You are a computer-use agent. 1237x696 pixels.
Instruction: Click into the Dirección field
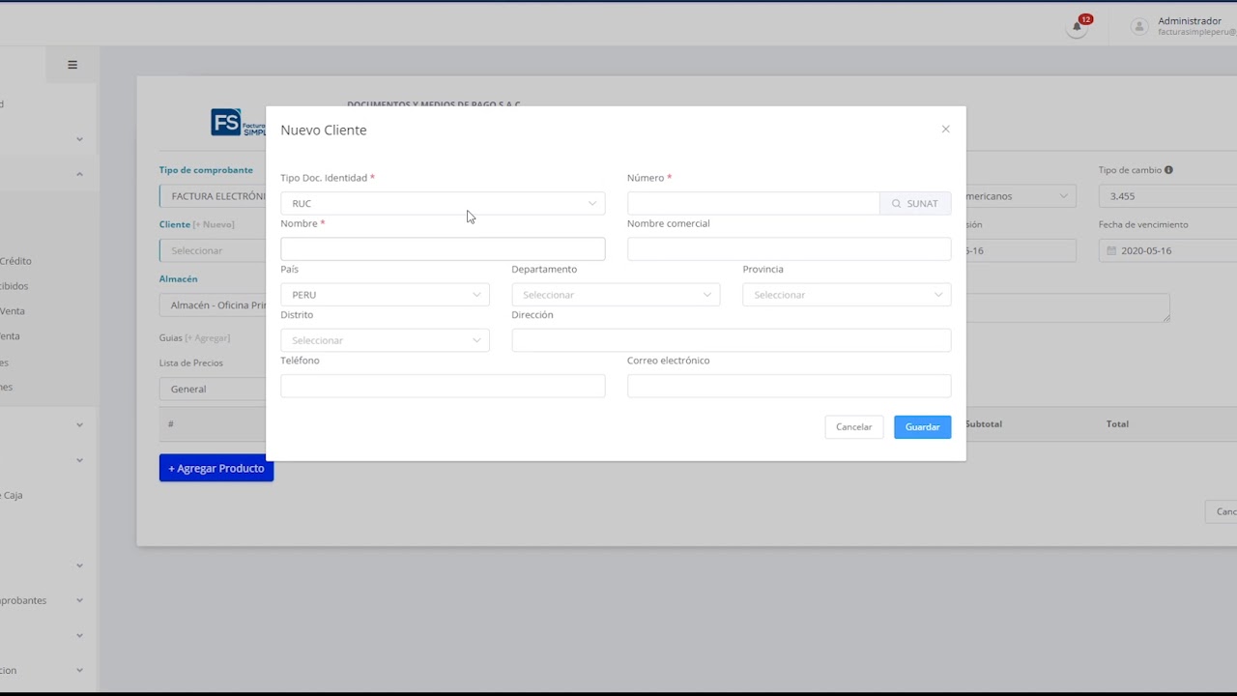(732, 340)
